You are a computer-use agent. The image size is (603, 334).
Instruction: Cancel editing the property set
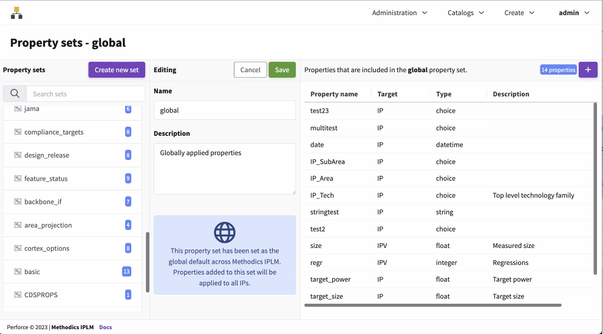click(x=250, y=70)
